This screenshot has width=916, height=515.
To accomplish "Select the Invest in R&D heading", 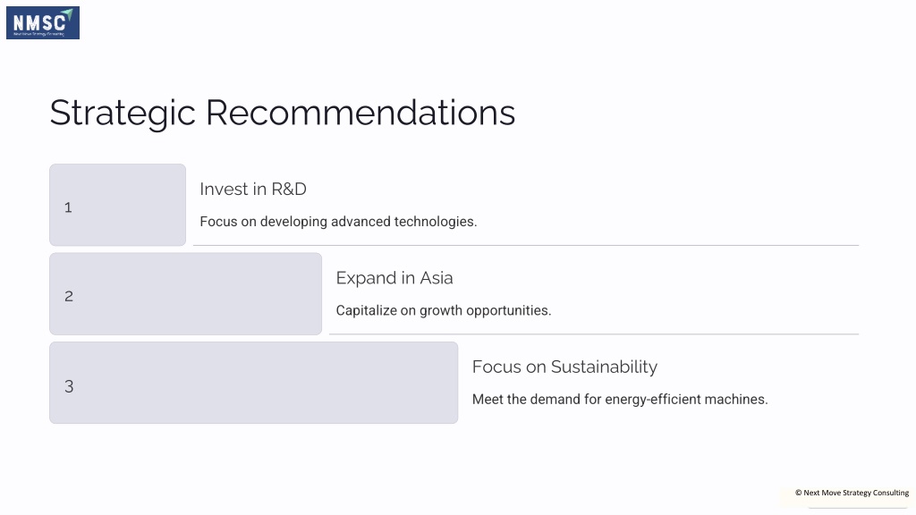I will [253, 190].
